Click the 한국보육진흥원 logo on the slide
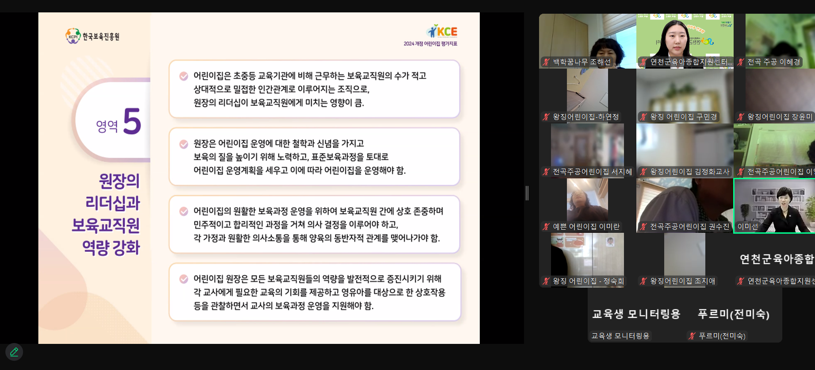This screenshot has height=370, width=815. tap(92, 36)
